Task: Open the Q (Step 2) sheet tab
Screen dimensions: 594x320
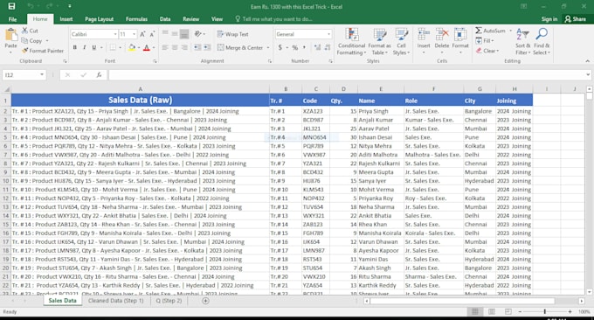Action: [x=169, y=301]
